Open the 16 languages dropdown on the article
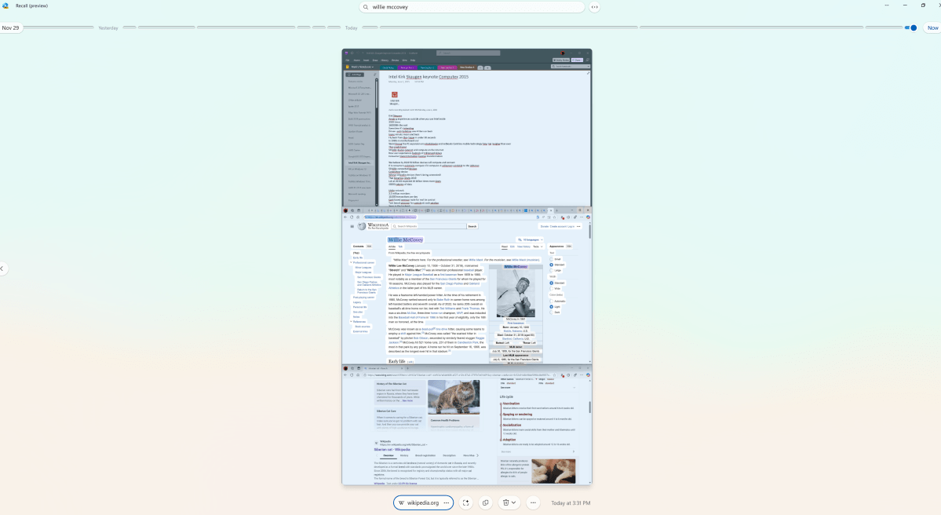The height and width of the screenshot is (515, 941). point(530,239)
